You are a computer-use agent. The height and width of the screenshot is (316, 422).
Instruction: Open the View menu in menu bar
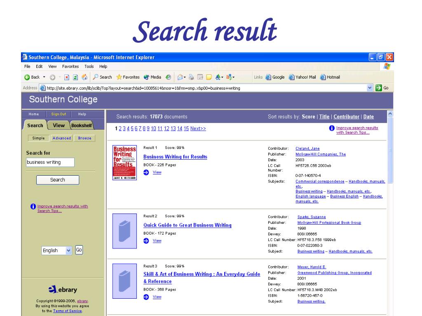[x=52, y=66]
